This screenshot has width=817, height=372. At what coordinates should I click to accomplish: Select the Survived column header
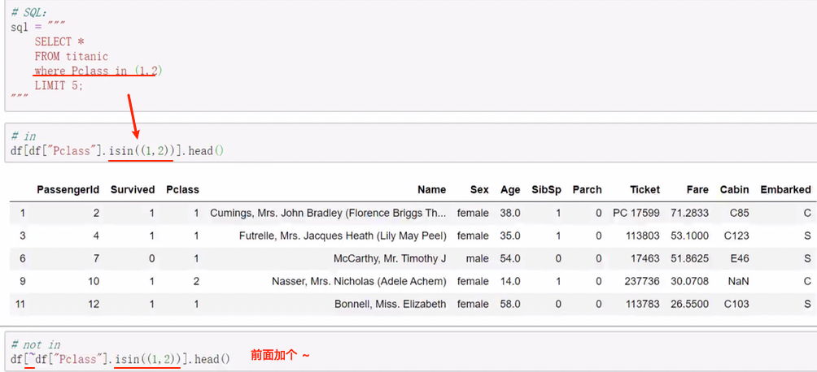(x=132, y=189)
